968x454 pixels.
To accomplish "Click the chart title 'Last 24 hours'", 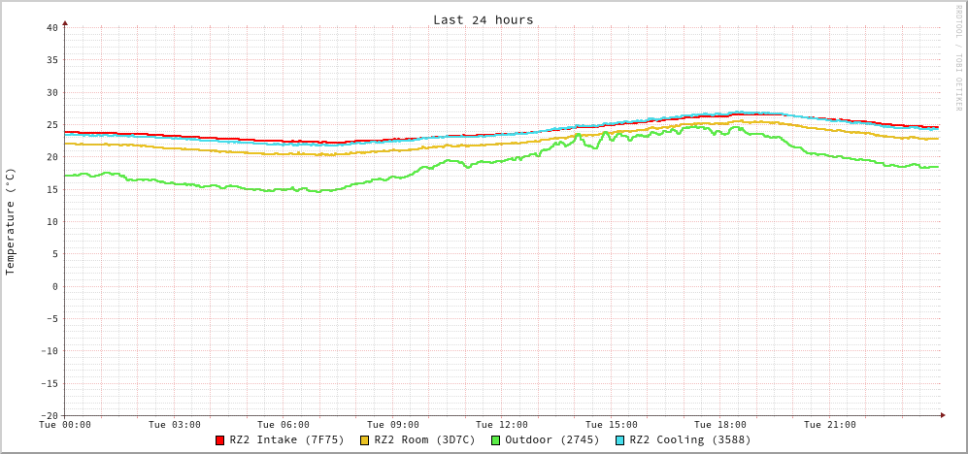I will point(484,19).
